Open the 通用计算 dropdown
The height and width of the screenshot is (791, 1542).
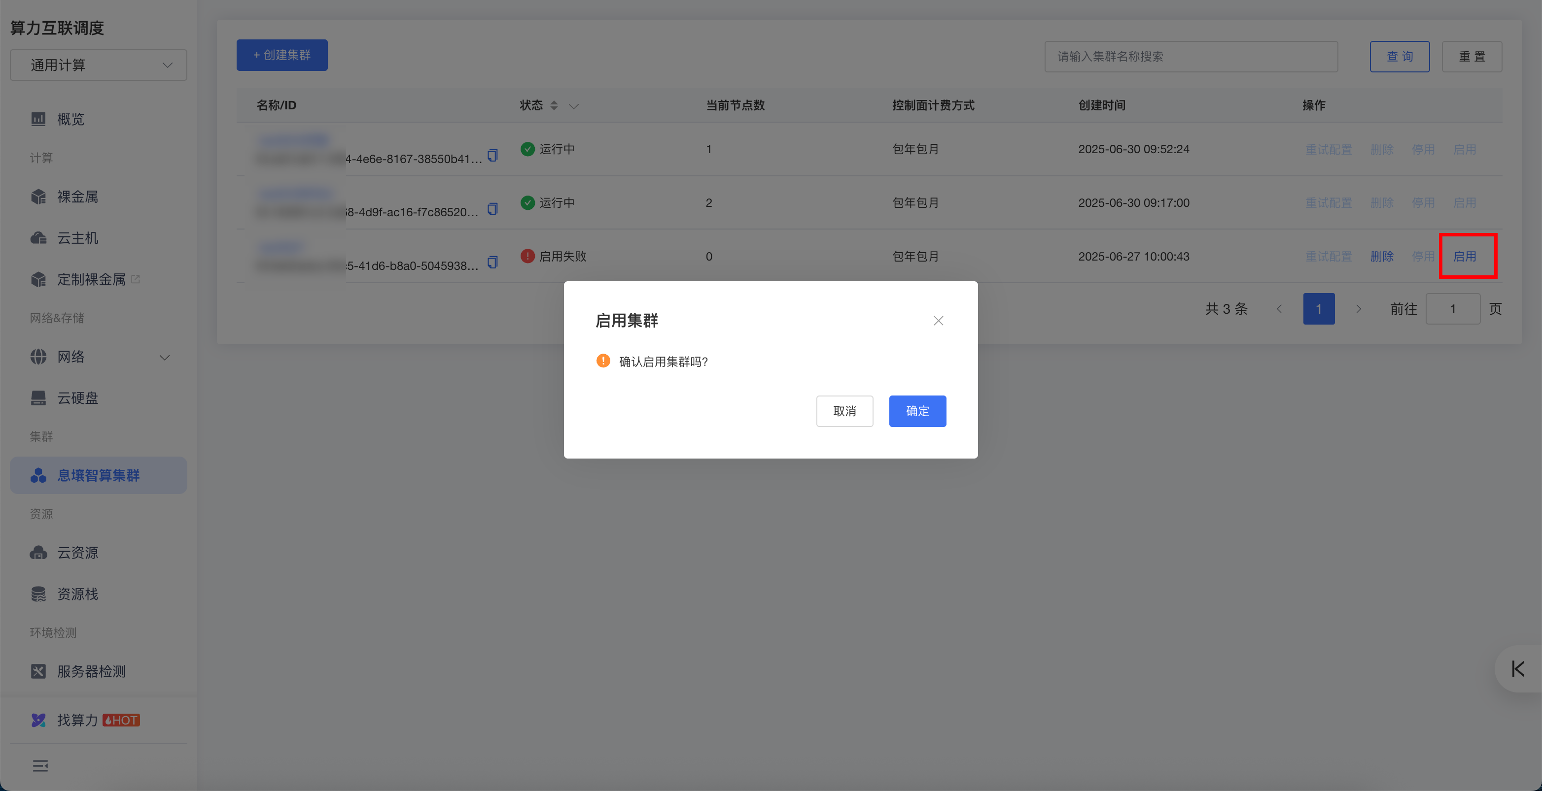pos(98,65)
